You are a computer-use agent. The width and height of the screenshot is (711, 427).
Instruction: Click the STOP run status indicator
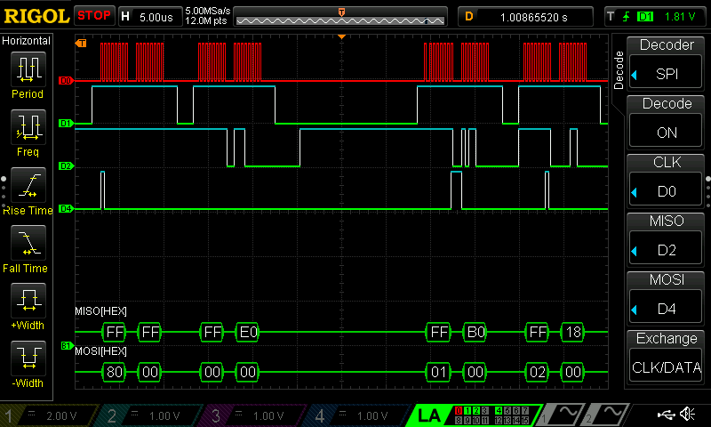94,16
